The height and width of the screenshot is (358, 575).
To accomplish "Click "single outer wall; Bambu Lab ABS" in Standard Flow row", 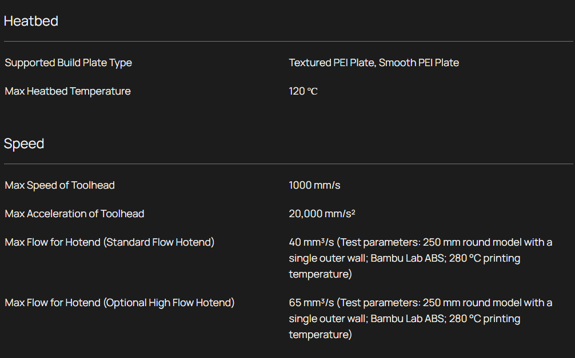I will [366, 258].
